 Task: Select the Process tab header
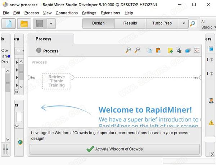51,39
